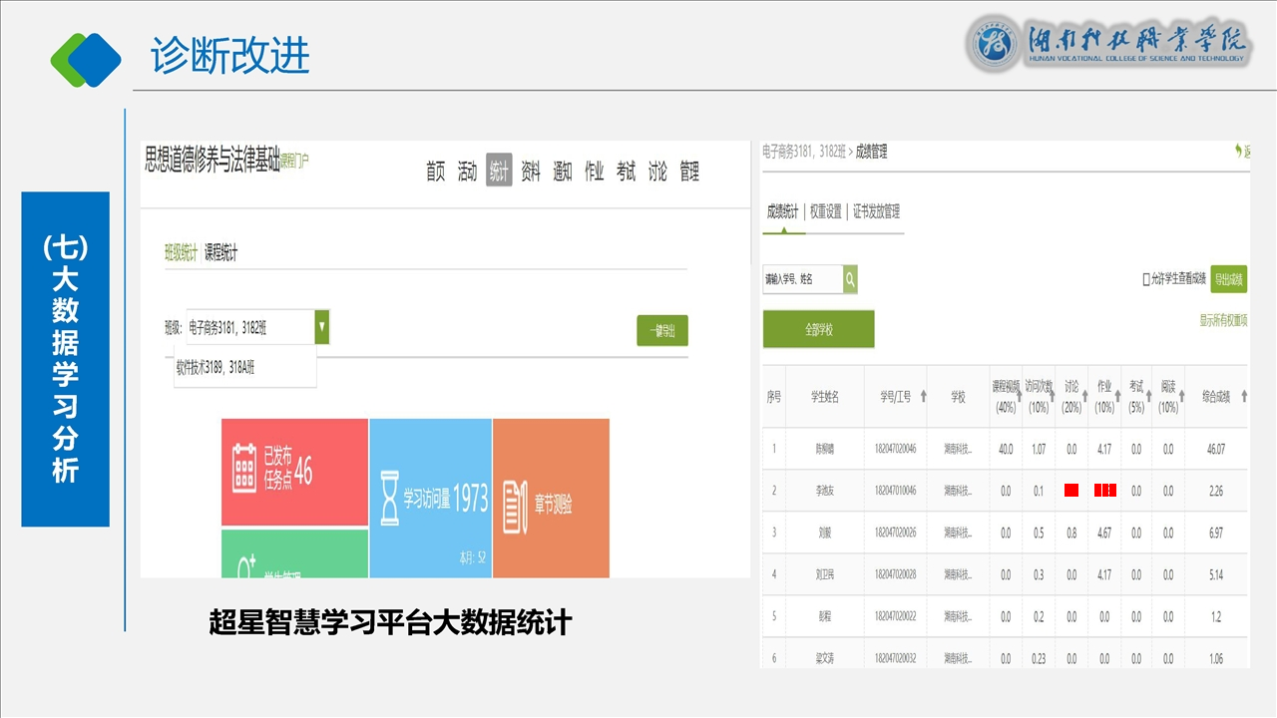Screen dimensions: 1277x718
Task: Click the hourglass icon on 学习访问量 tile
Action: coord(388,498)
